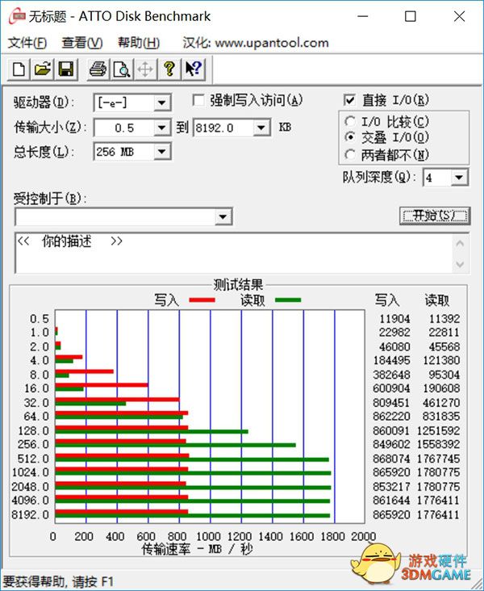The height and width of the screenshot is (591, 484).
Task: Click the 读取 column header in results
Action: click(x=437, y=300)
